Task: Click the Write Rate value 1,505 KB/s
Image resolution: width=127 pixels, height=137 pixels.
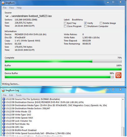Action: click(x=91, y=37)
